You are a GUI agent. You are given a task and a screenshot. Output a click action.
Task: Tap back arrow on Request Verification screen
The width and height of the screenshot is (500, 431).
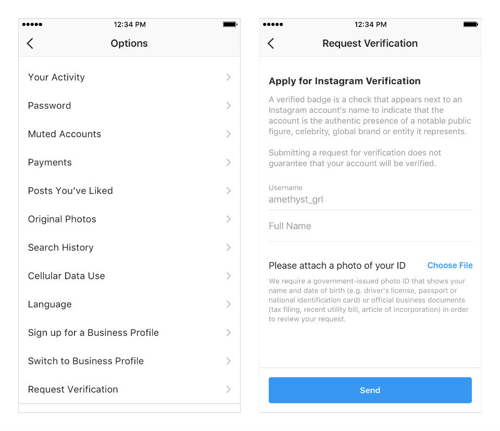(x=271, y=44)
